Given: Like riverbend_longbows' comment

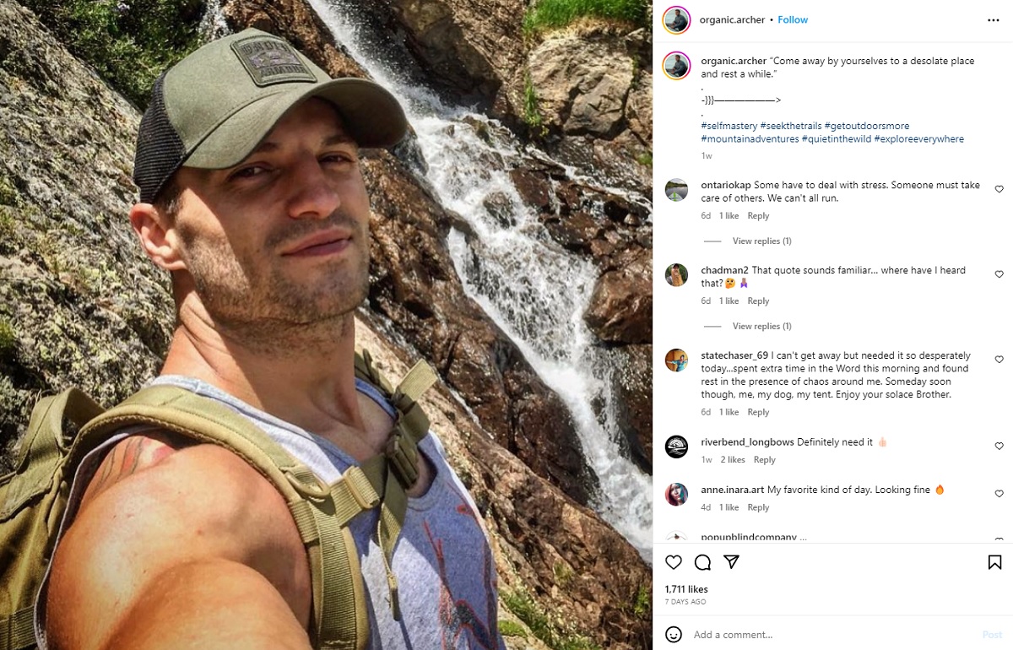Looking at the screenshot, I should 999,446.
